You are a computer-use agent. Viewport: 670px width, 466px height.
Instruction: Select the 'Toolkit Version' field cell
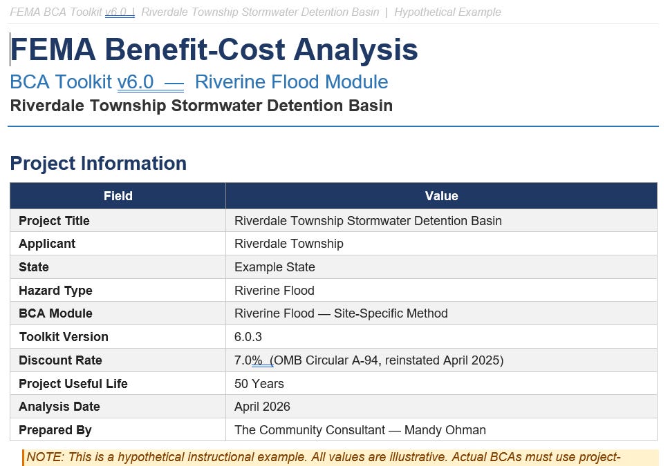coord(118,337)
